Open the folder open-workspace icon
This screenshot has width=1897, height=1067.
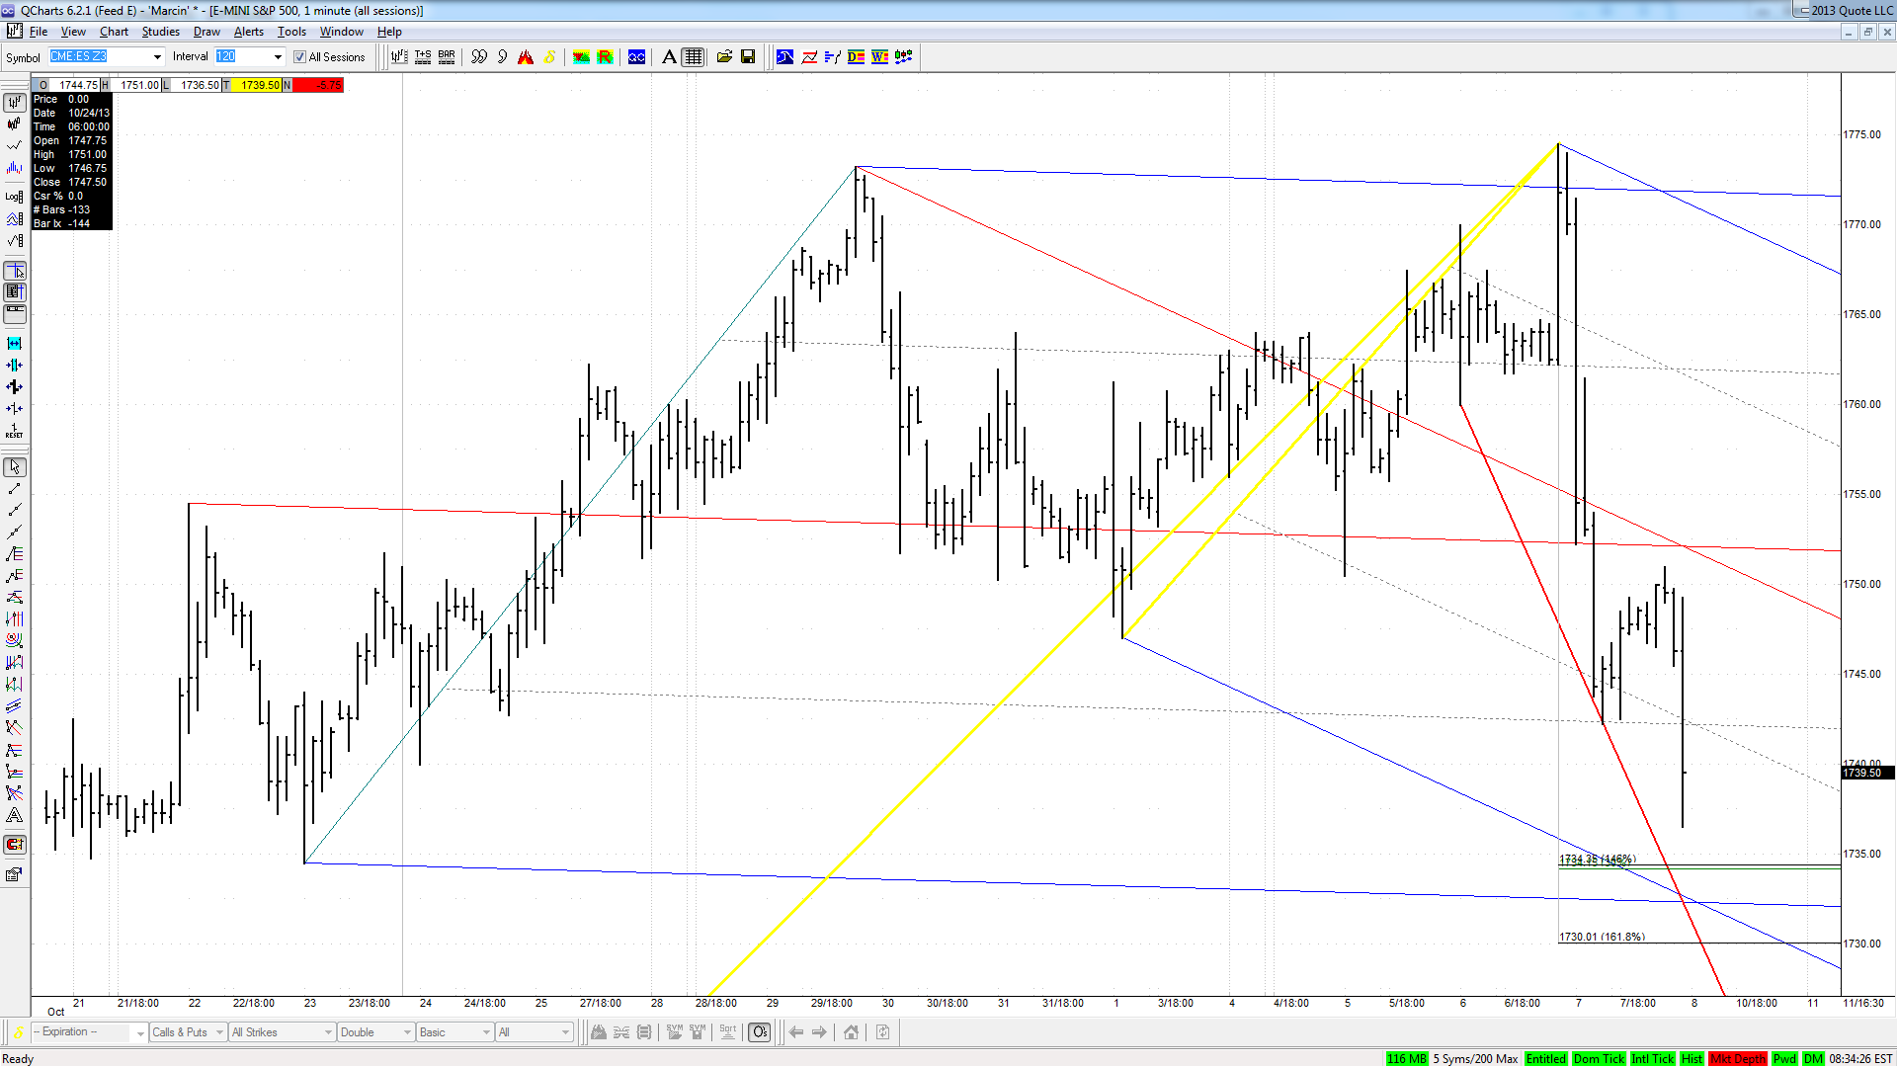724,57
